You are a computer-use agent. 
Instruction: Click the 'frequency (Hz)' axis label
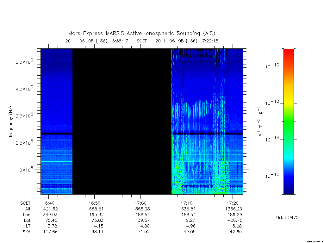click(11, 122)
